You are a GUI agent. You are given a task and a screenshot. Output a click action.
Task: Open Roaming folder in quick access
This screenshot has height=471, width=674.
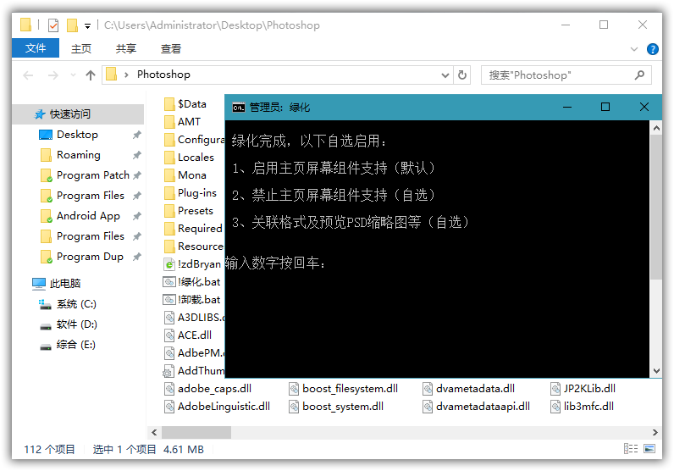click(78, 155)
